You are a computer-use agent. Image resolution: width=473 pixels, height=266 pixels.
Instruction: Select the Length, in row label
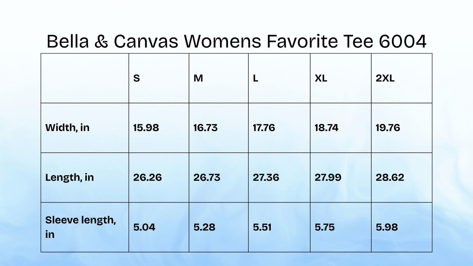[69, 177]
